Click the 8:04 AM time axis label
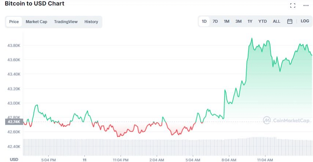 pyautogui.click(x=229, y=160)
